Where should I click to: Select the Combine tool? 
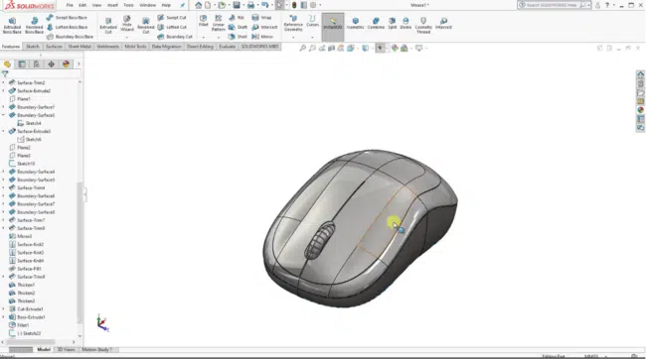[376, 23]
